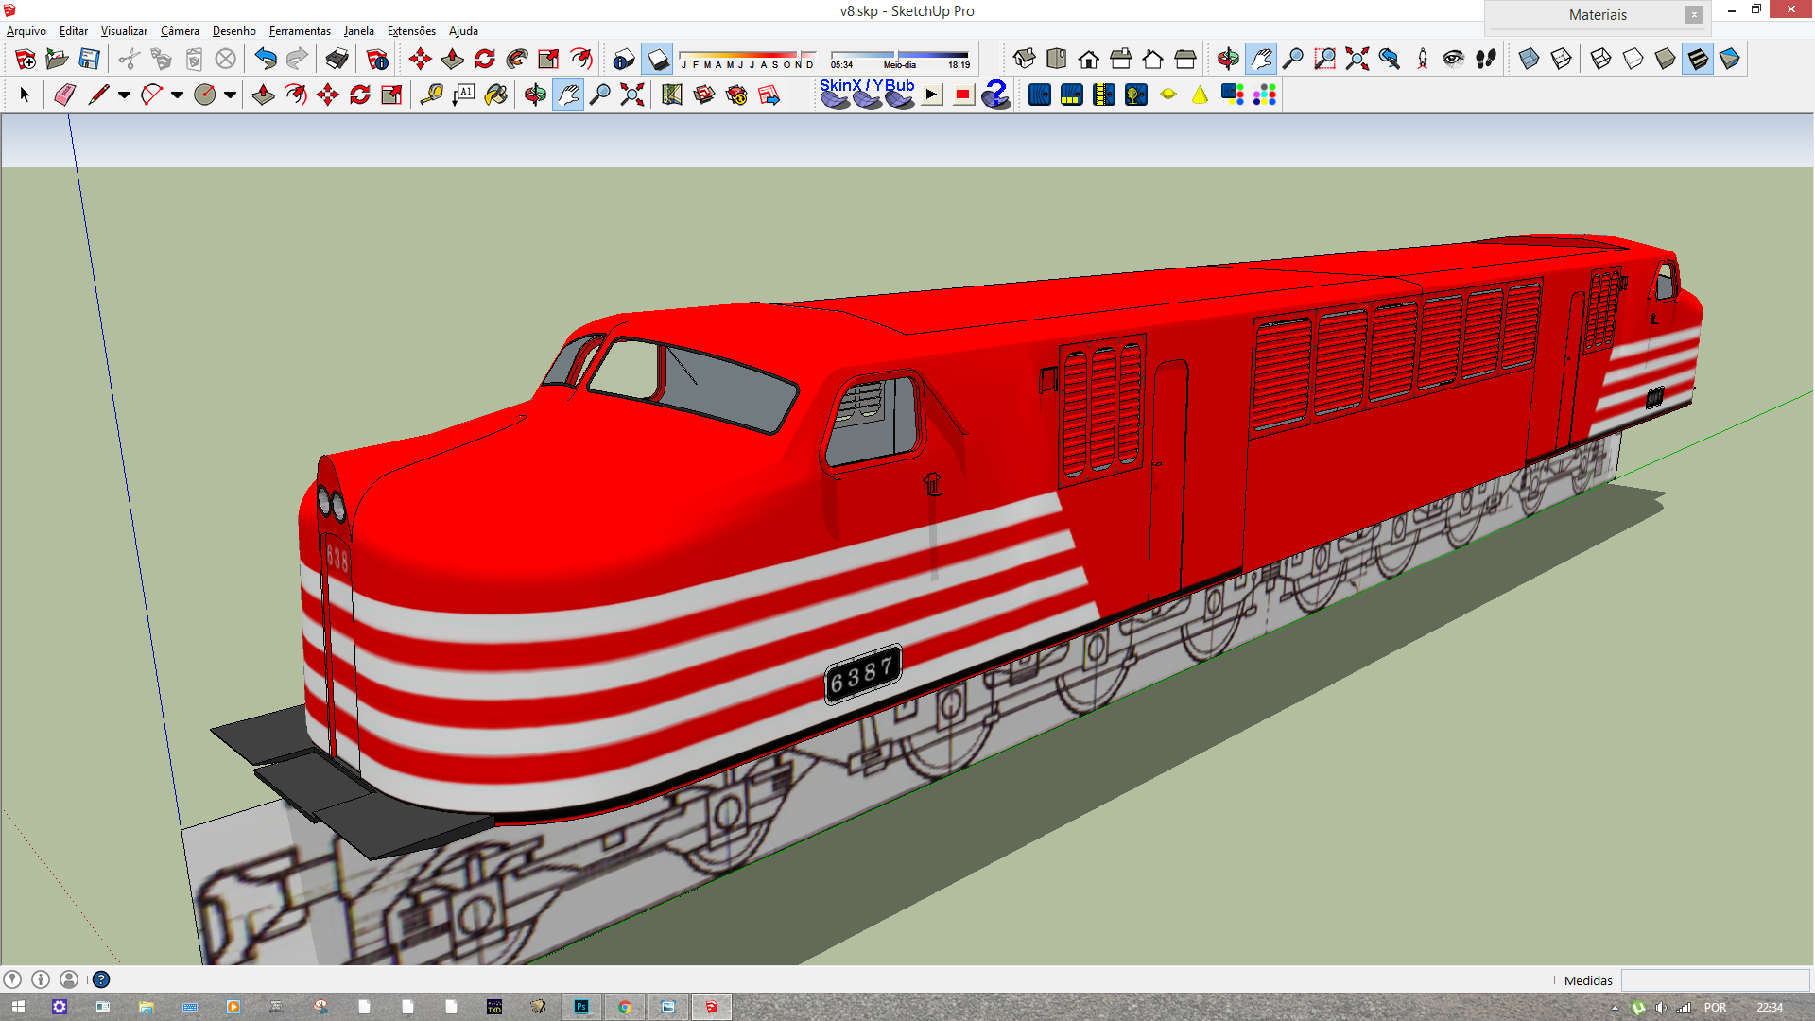The image size is (1815, 1021).
Task: Open the Add Location map tool
Action: click(x=672, y=95)
